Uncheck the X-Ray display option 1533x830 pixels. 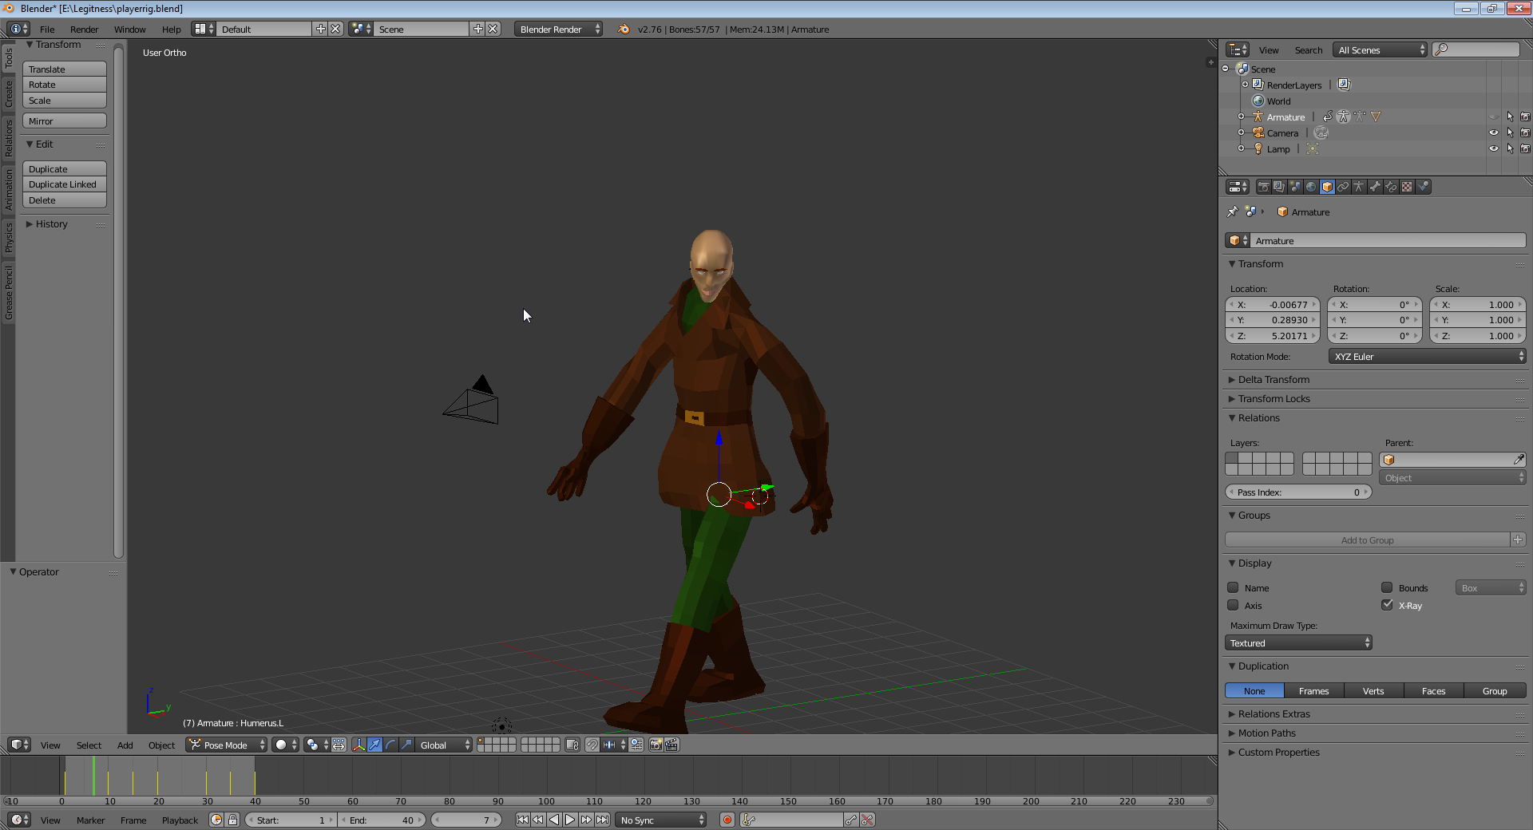[x=1388, y=606]
